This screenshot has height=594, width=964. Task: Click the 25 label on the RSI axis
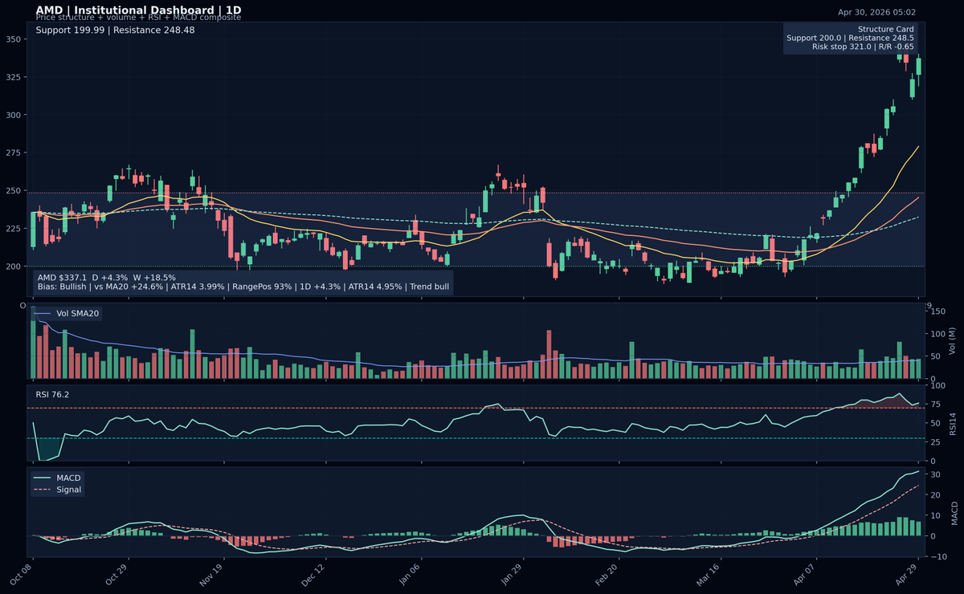[x=934, y=442]
